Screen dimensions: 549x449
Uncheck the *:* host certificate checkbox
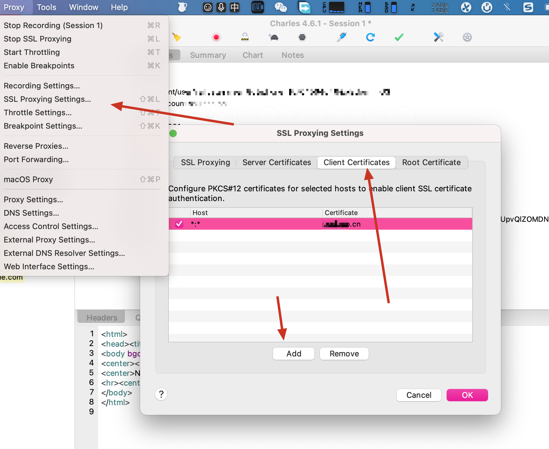(179, 224)
